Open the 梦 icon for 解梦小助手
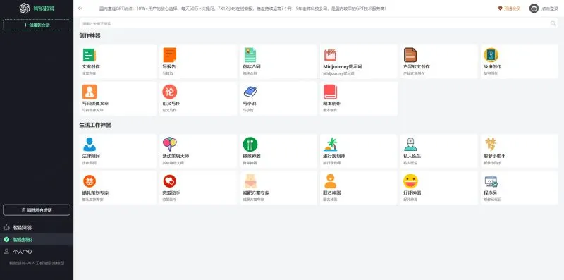 (x=491, y=145)
